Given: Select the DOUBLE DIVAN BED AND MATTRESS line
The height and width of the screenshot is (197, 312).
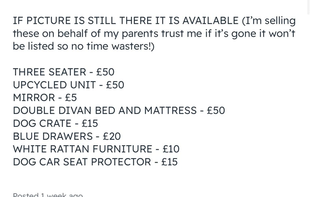Looking at the screenshot, I should [119, 110].
